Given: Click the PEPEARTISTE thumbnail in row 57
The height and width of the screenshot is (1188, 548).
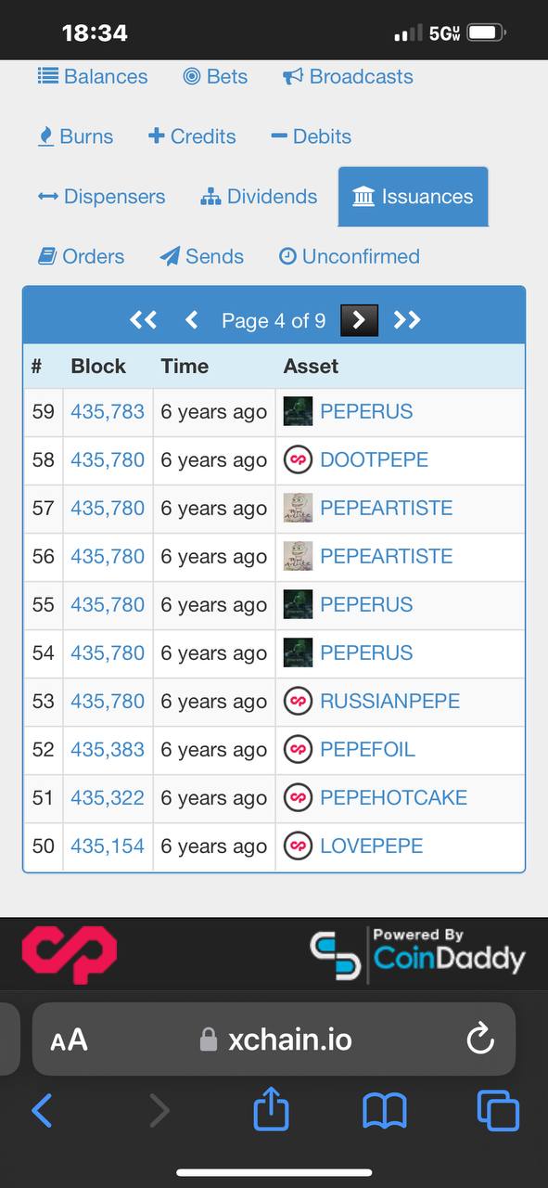Looking at the screenshot, I should 298,508.
